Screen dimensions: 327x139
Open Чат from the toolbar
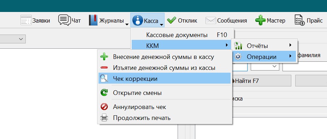pos(70,20)
